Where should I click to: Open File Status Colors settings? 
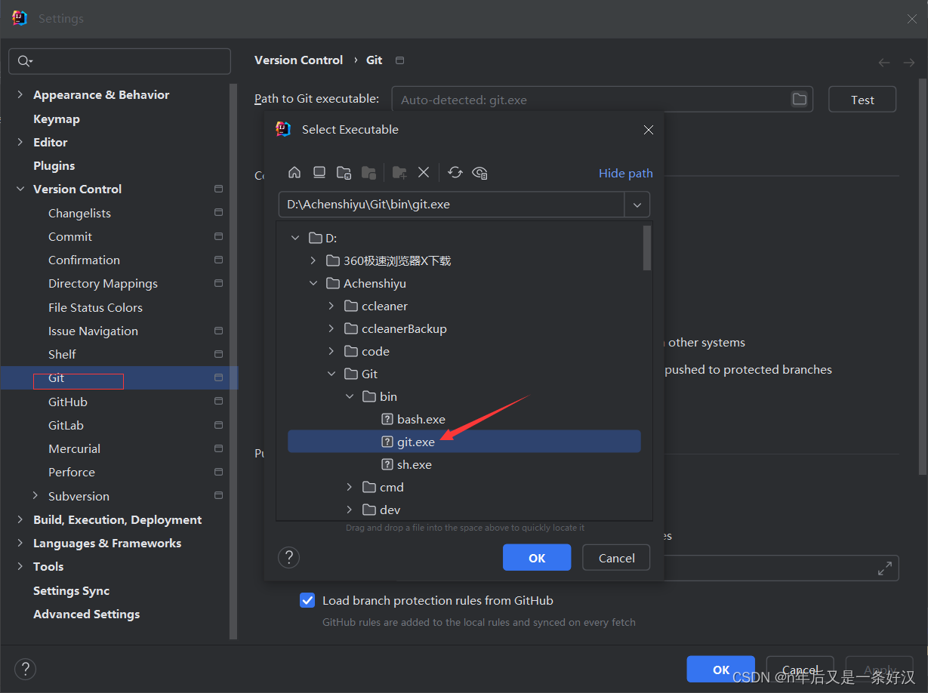click(x=95, y=307)
